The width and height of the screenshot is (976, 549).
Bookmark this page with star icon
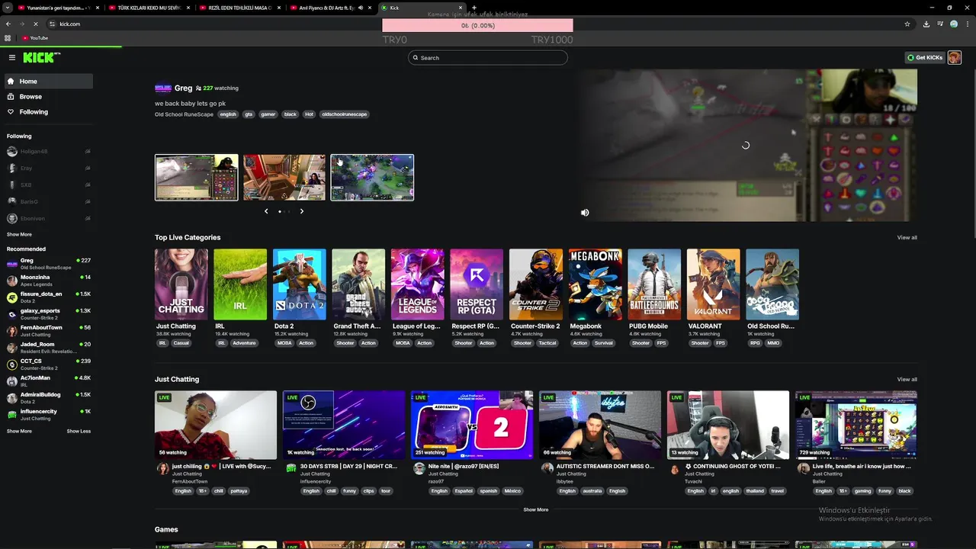907,24
